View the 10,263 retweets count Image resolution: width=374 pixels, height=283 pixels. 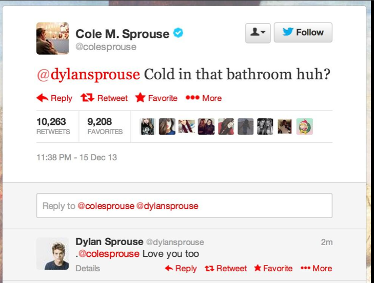[x=53, y=126]
